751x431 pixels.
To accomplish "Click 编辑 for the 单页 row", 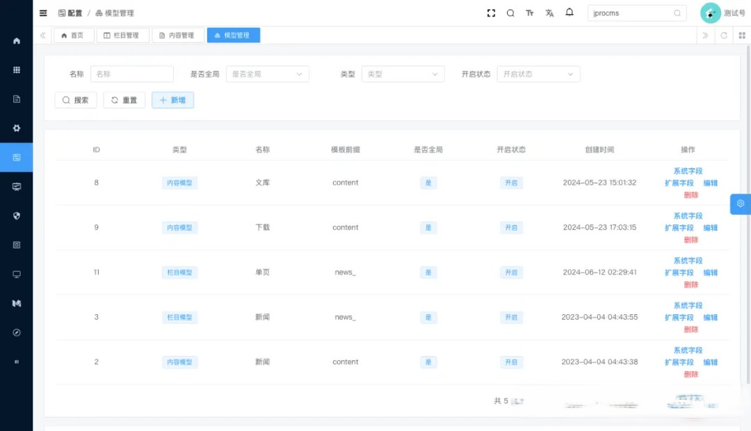I will click(710, 273).
